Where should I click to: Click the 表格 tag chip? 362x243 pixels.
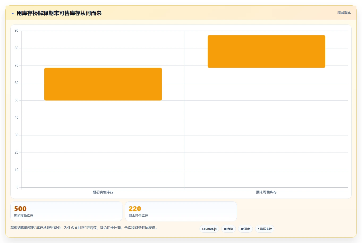228,229
